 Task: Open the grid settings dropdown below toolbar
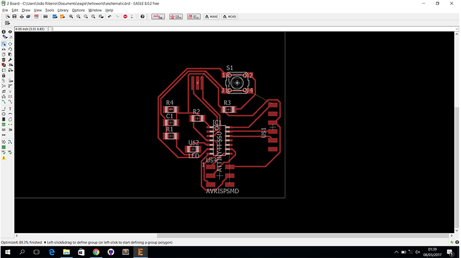click(7, 23)
